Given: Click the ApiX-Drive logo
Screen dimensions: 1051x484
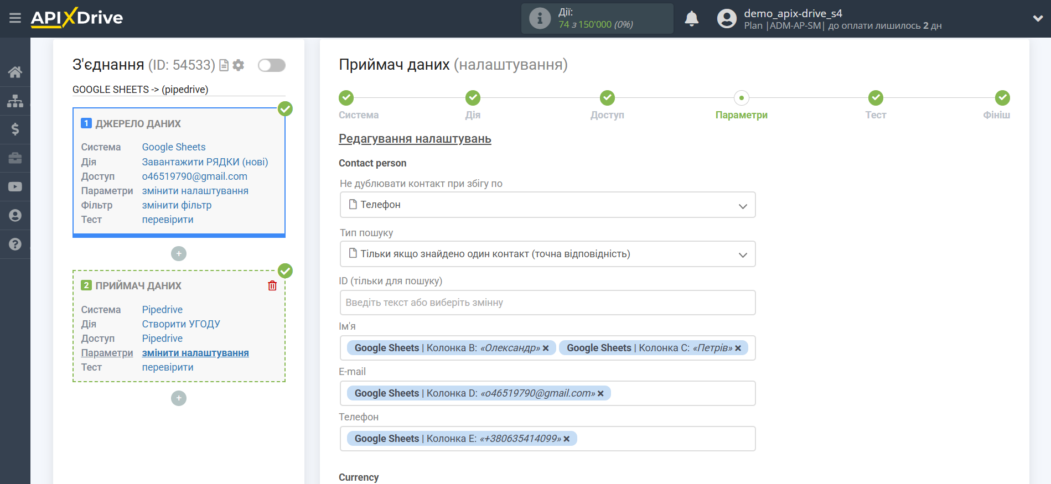Looking at the screenshot, I should coord(77,18).
